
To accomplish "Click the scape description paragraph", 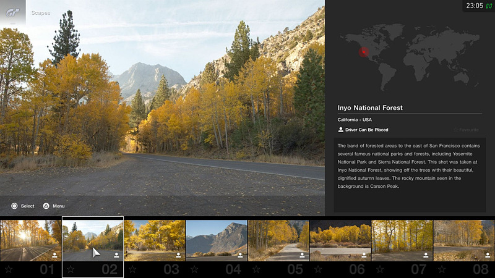I will pyautogui.click(x=408, y=166).
